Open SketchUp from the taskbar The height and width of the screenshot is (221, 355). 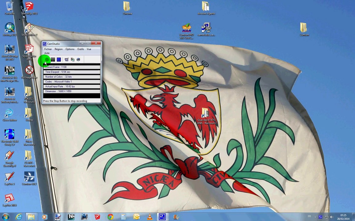tap(97, 217)
